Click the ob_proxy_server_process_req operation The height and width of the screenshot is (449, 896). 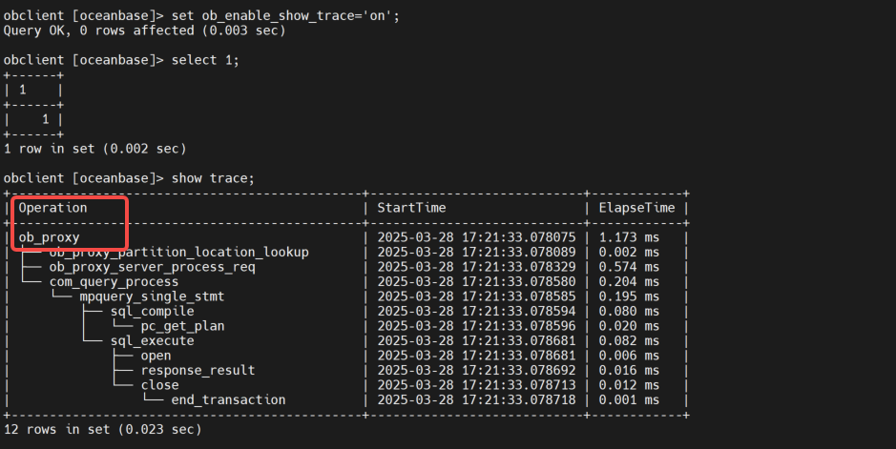pos(164,267)
